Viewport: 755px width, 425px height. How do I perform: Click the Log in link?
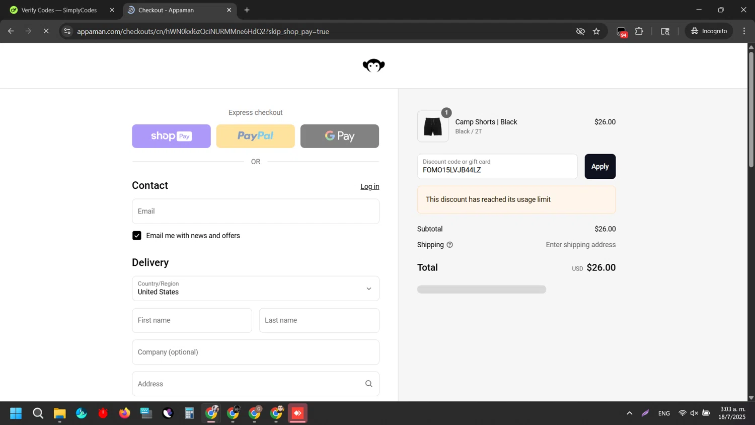(369, 186)
